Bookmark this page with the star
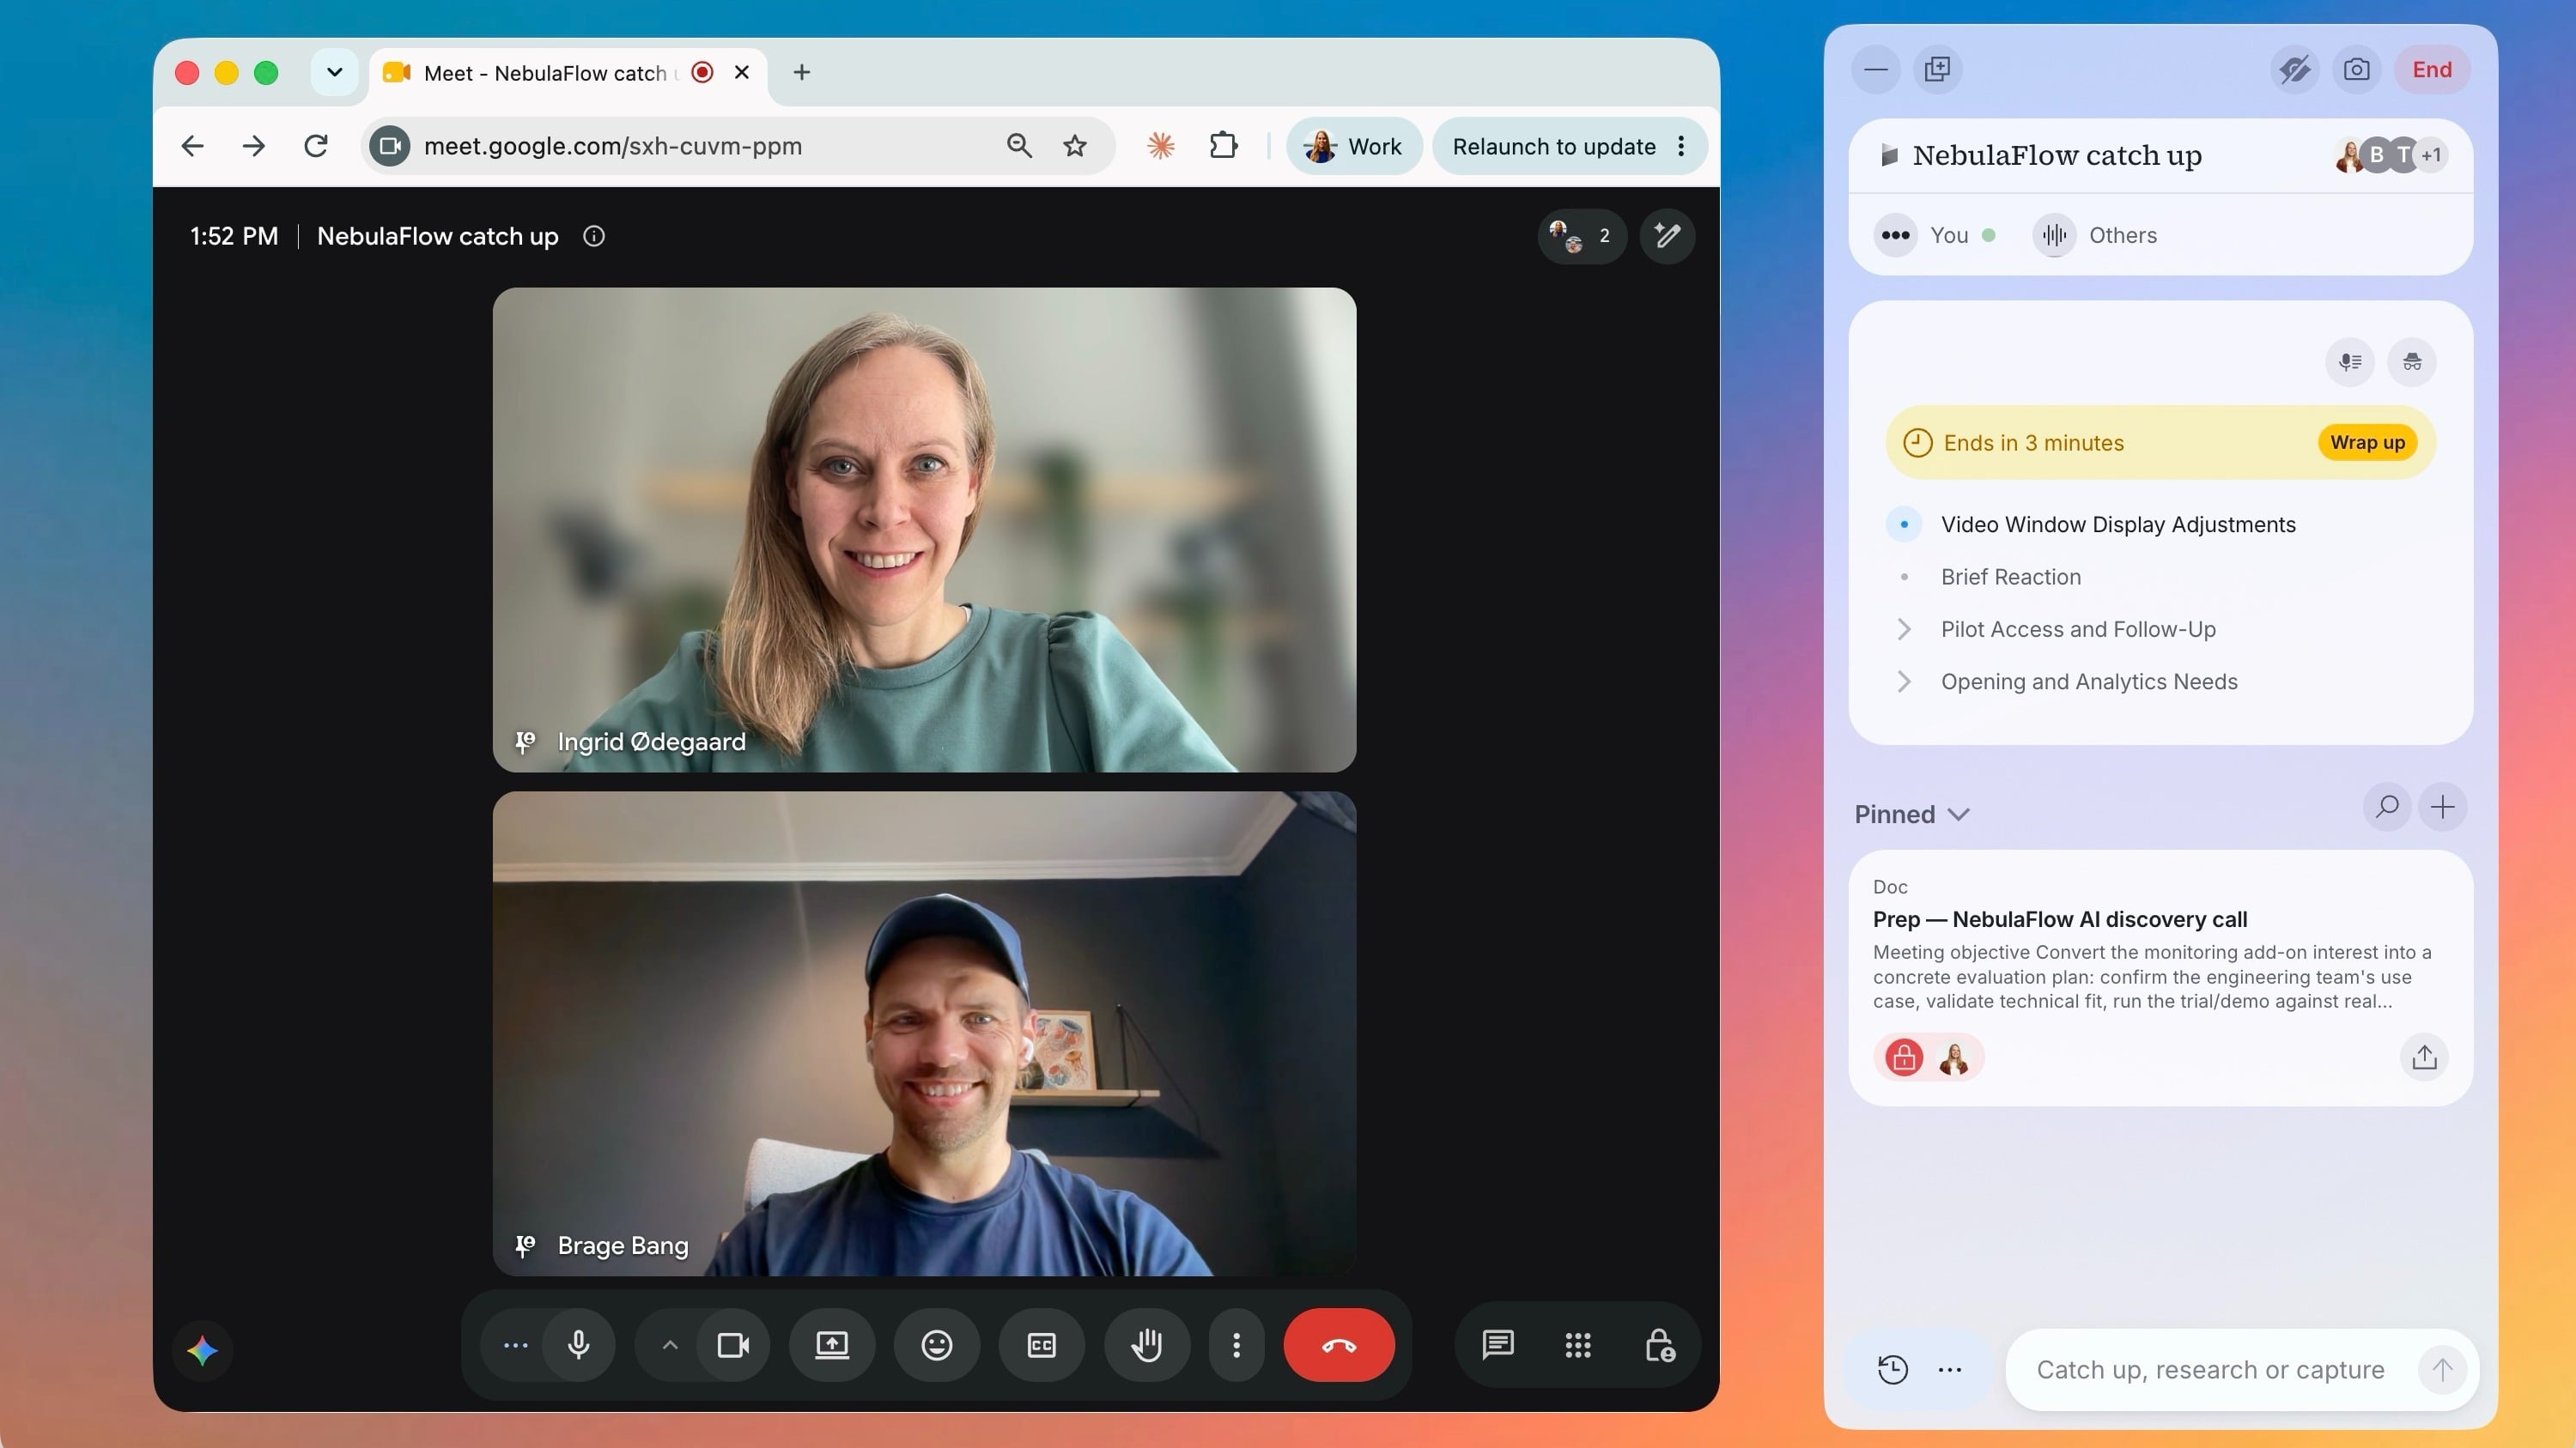Screen dimensions: 2576x1448 point(1075,147)
